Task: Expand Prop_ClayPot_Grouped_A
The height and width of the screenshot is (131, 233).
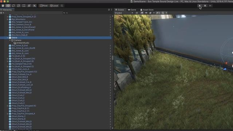Action: click(7, 114)
